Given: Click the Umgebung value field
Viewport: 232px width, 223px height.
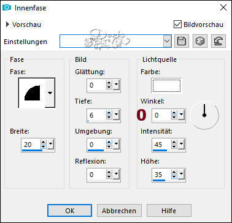Looking at the screenshot, I should 96,145.
